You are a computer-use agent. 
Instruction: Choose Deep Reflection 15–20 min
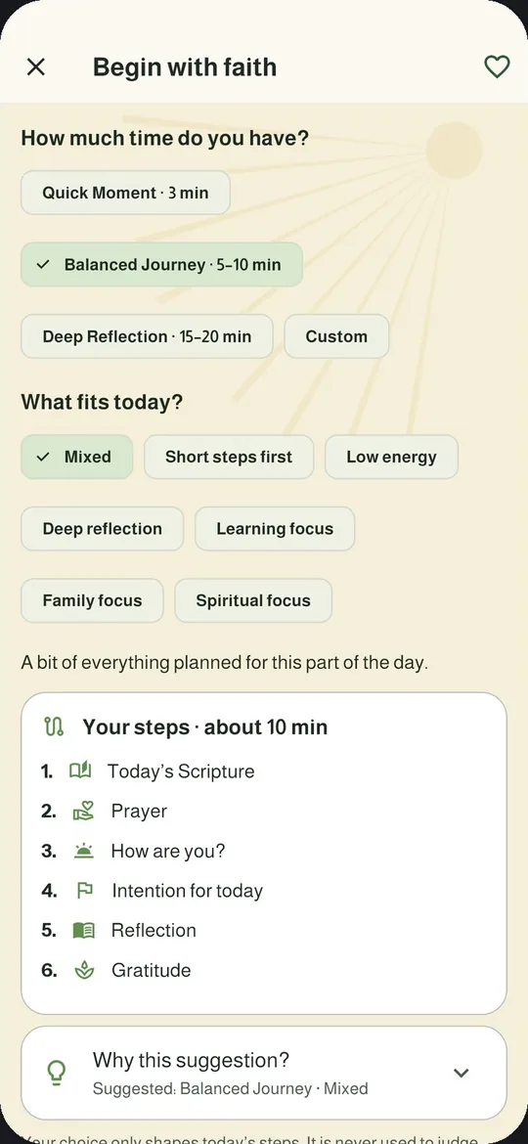pos(147,336)
